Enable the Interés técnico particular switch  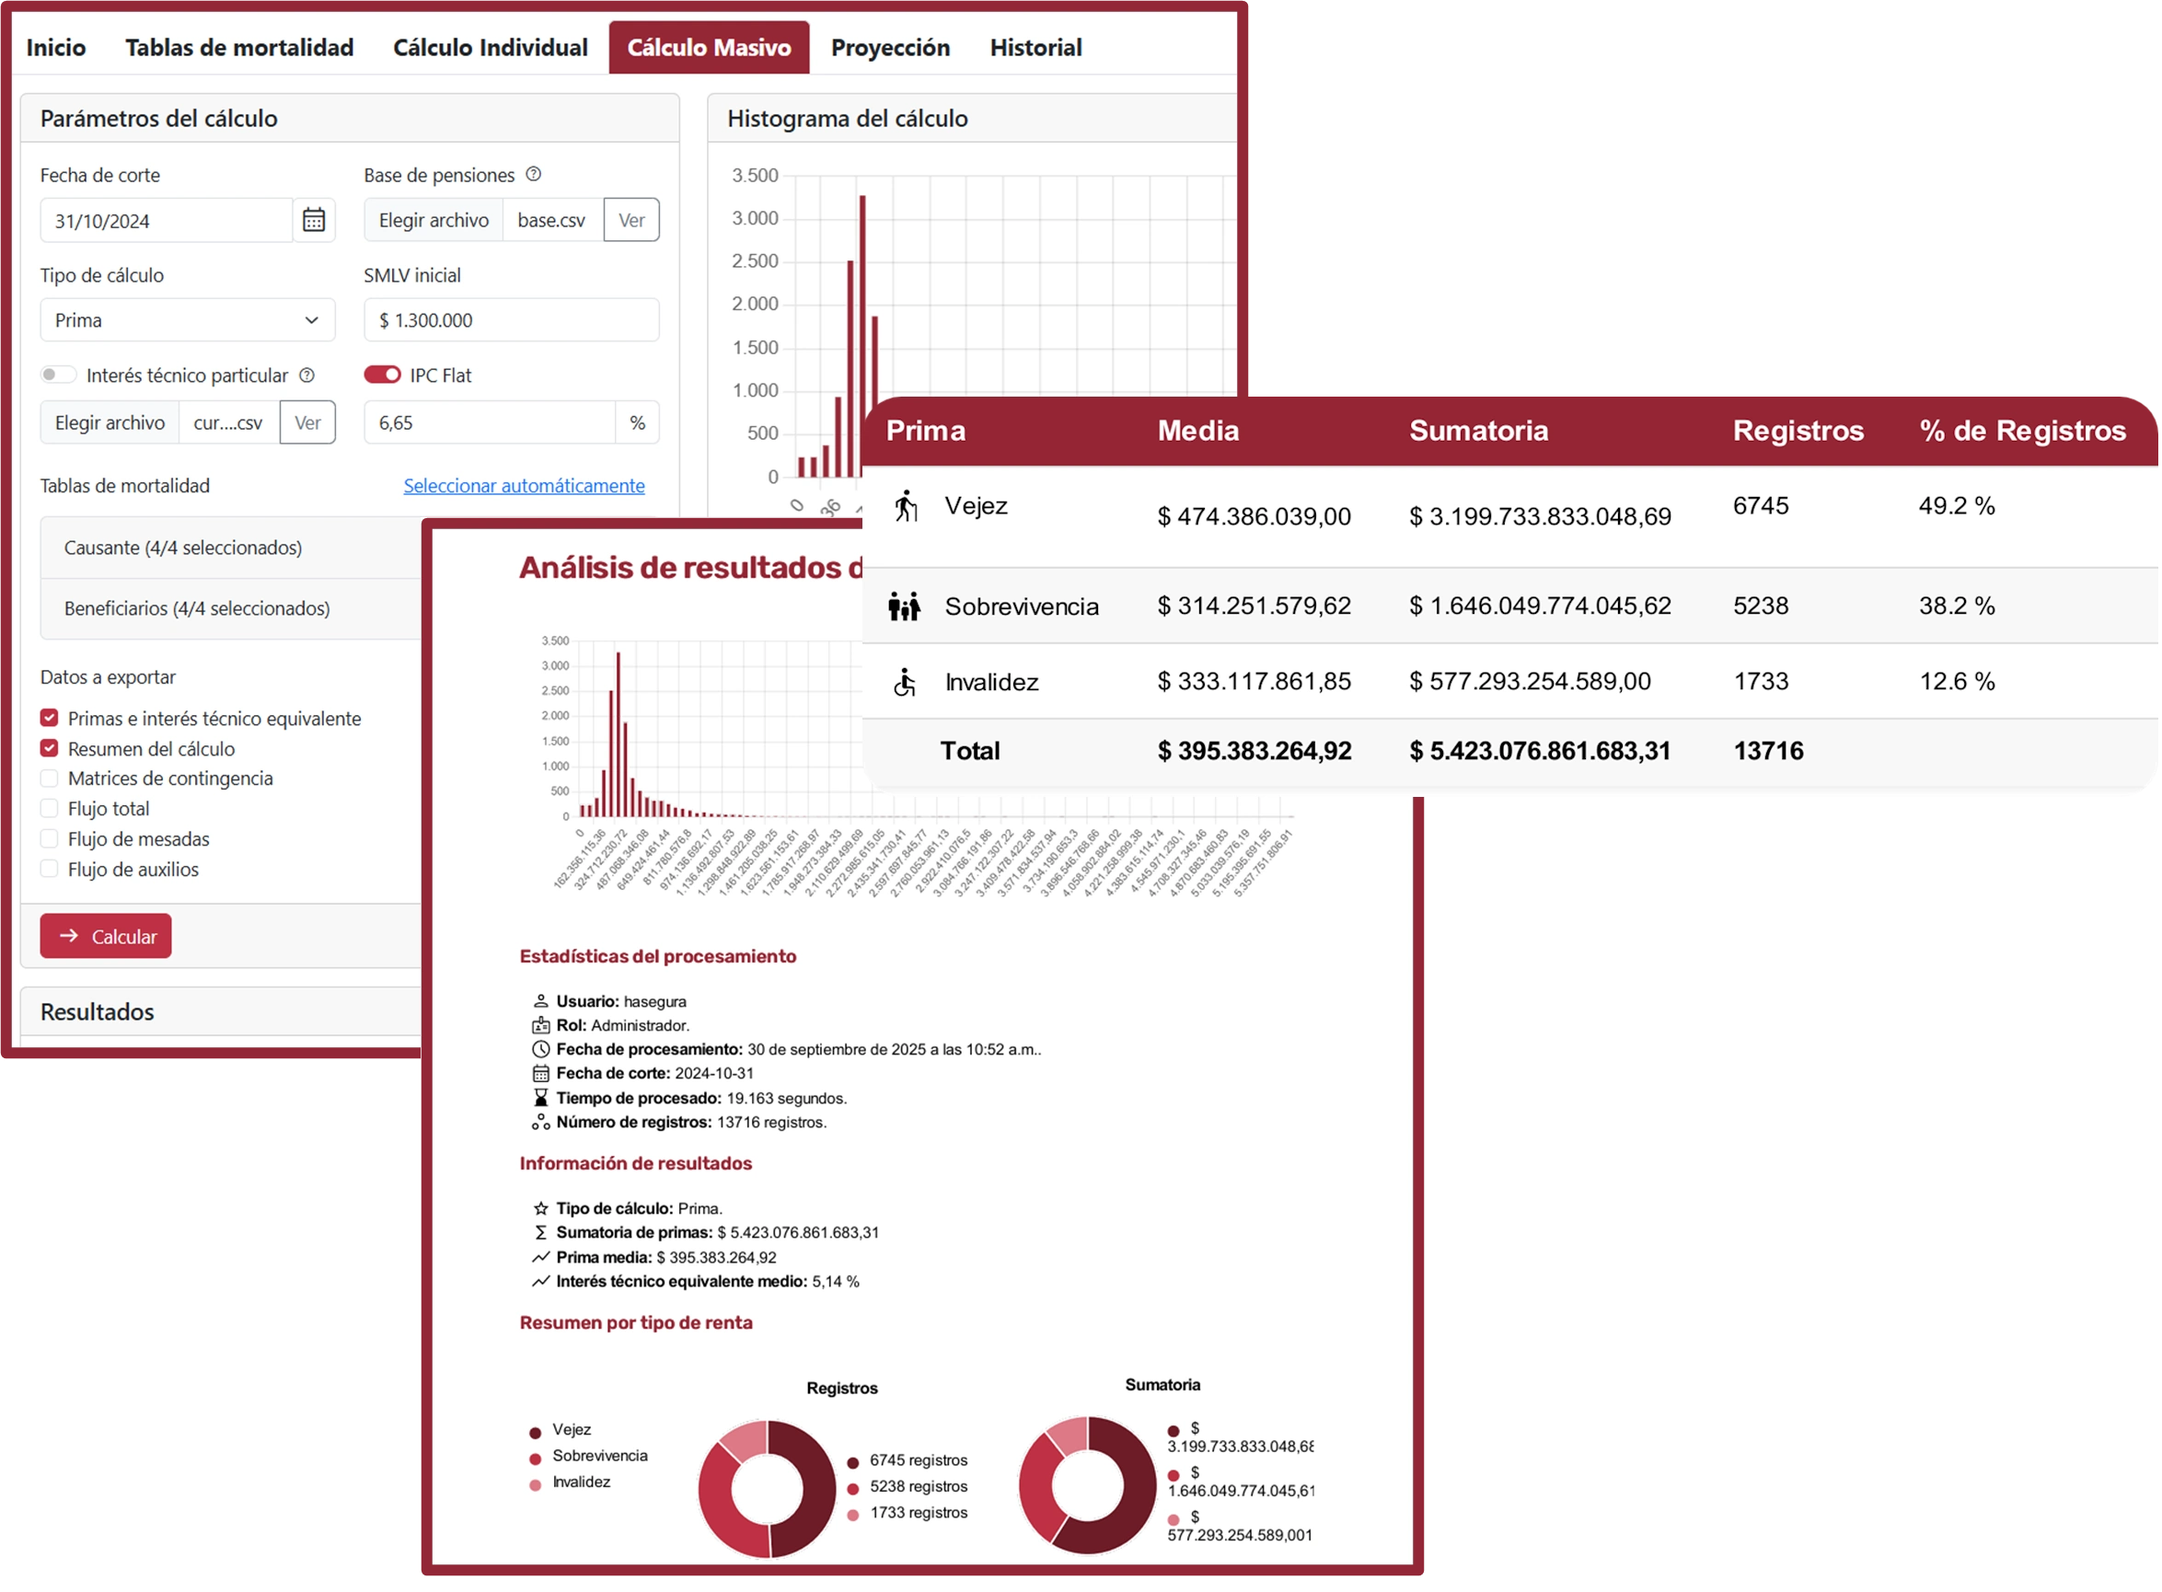click(58, 375)
